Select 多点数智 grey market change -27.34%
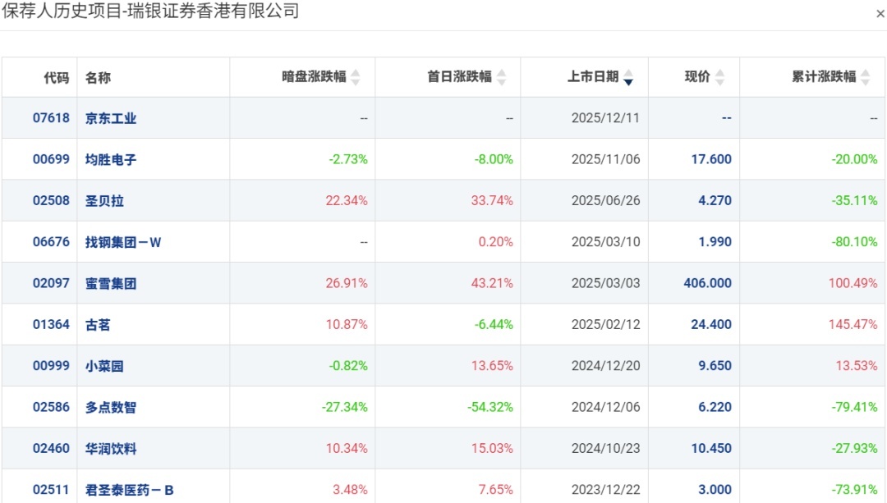Screen dimensions: 887x503 coord(344,407)
